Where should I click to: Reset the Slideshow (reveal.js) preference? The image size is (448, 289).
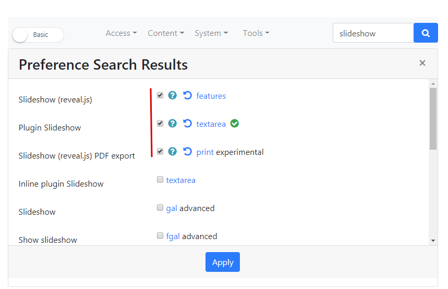tap(187, 96)
